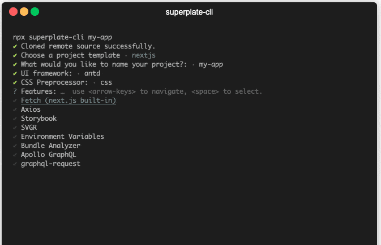
Task: Toggle the Axios feature checkmark
Action: coord(15,110)
